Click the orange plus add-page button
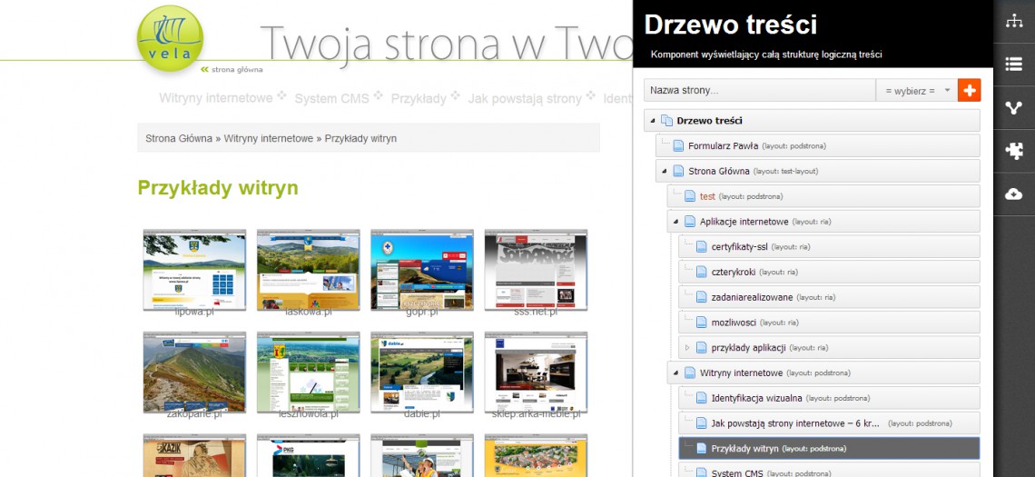This screenshot has height=477, width=1035. (x=969, y=91)
